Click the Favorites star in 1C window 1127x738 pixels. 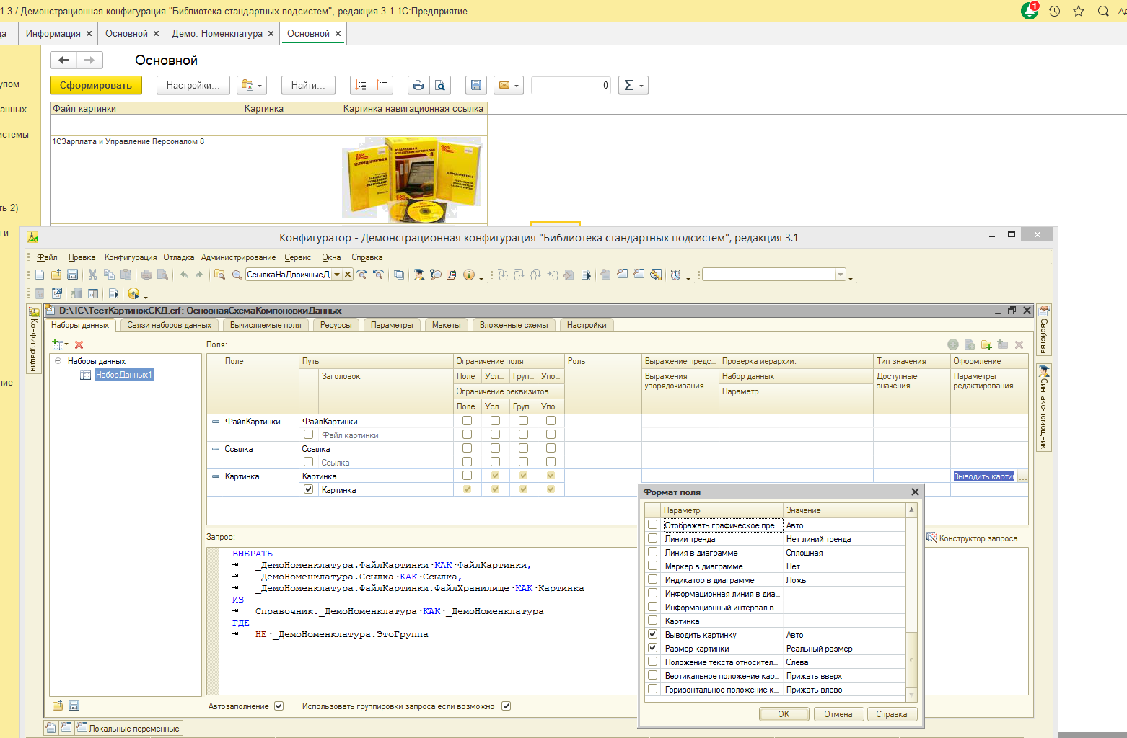click(1079, 11)
